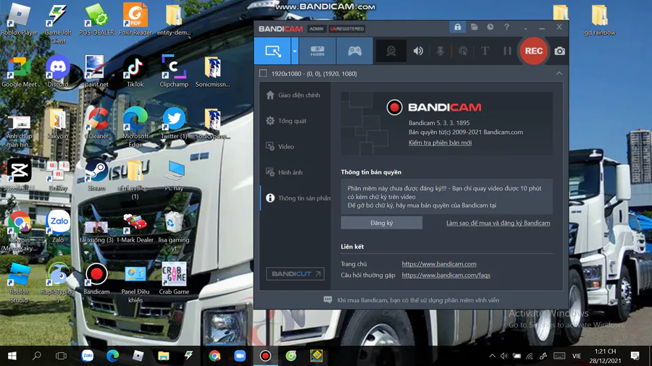Image resolution: width=652 pixels, height=366 pixels.
Task: Select Discord desktop icon
Action: point(58,72)
